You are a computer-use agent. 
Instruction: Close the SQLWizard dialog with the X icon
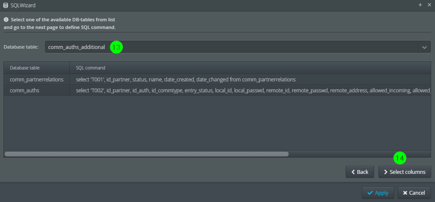click(429, 5)
